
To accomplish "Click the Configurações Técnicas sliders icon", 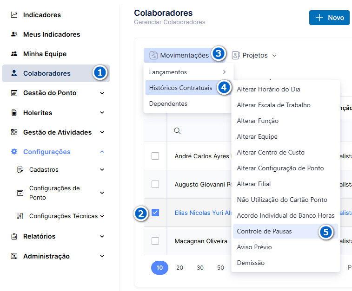I will coord(20,216).
